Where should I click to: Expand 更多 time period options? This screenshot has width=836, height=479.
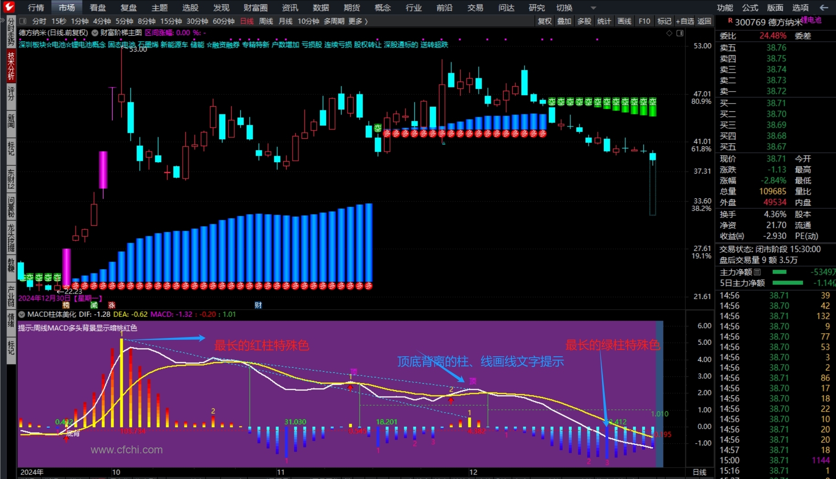click(x=358, y=21)
